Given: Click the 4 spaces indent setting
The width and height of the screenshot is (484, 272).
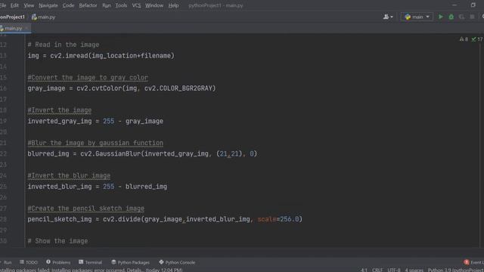Looking at the screenshot, I should [414, 270].
